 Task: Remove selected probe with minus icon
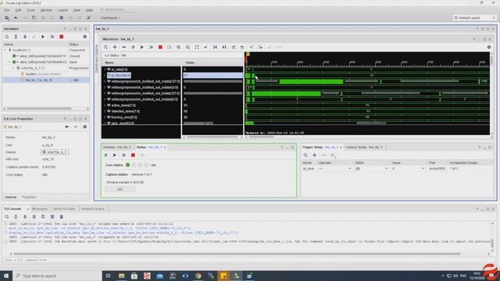pos(123,47)
